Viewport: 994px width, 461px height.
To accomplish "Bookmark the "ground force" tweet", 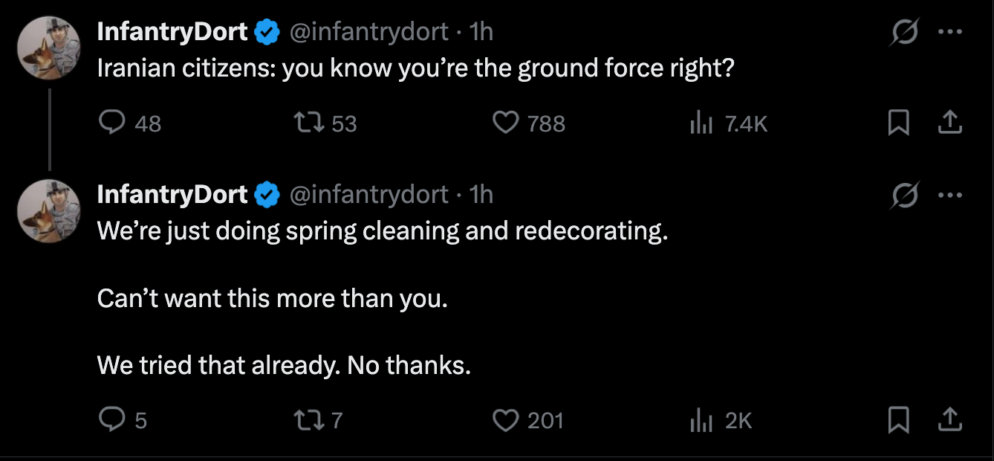I will (x=899, y=123).
